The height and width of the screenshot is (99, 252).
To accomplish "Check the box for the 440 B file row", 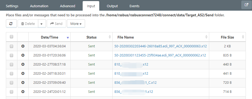I will point(12,64).
